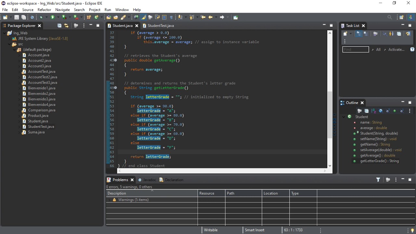The width and height of the screenshot is (416, 234).
Task: Toggle Mark Occurrences highlighter in toolbar
Action: [143, 17]
